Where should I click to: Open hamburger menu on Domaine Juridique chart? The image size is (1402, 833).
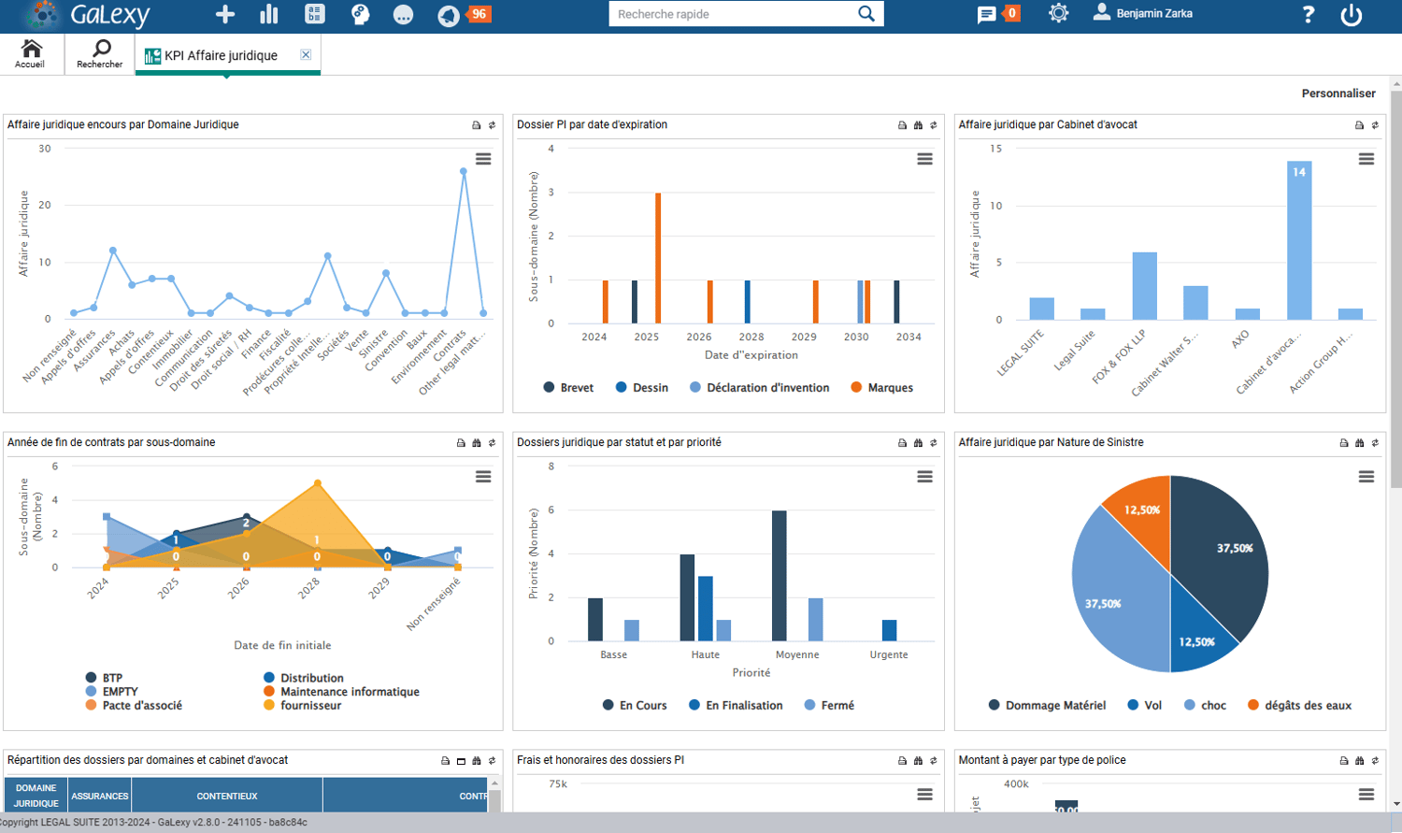(483, 160)
